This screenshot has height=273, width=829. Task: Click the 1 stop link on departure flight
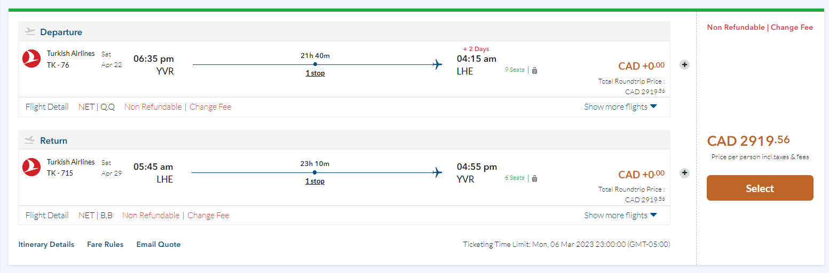coord(315,73)
